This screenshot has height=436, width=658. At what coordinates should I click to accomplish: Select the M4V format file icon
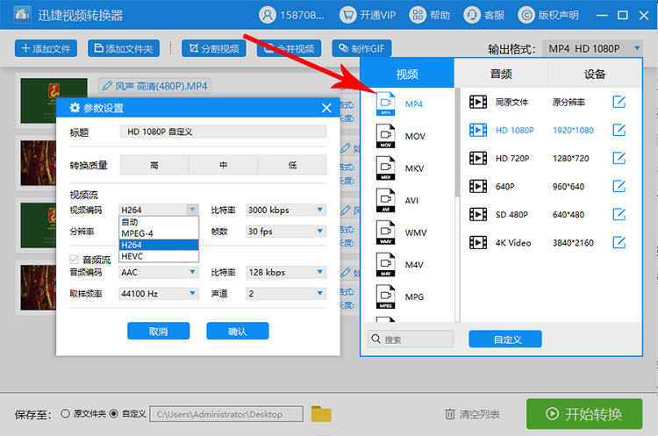[386, 264]
